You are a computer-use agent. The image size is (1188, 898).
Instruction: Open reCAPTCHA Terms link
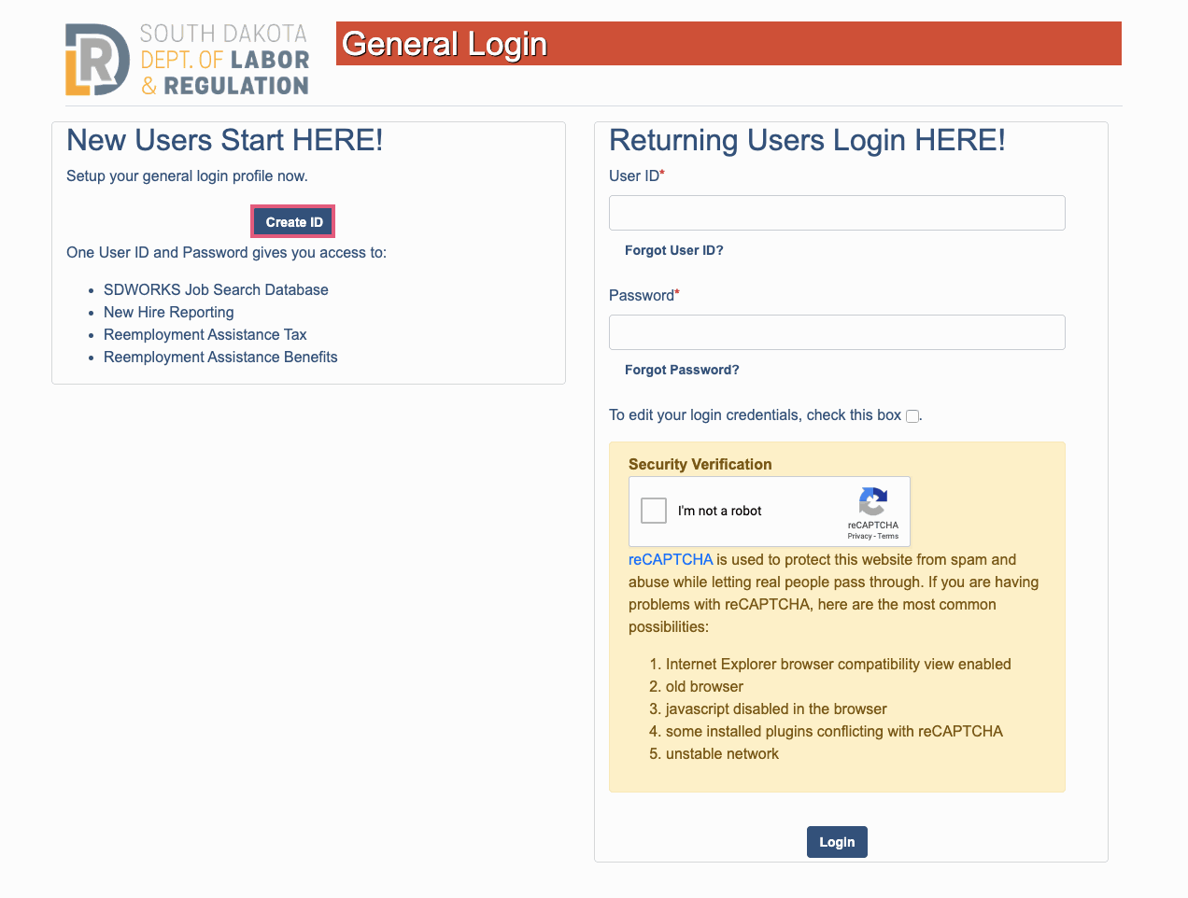tap(888, 536)
